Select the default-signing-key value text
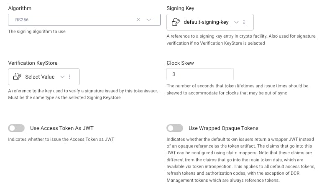 [x=206, y=22]
